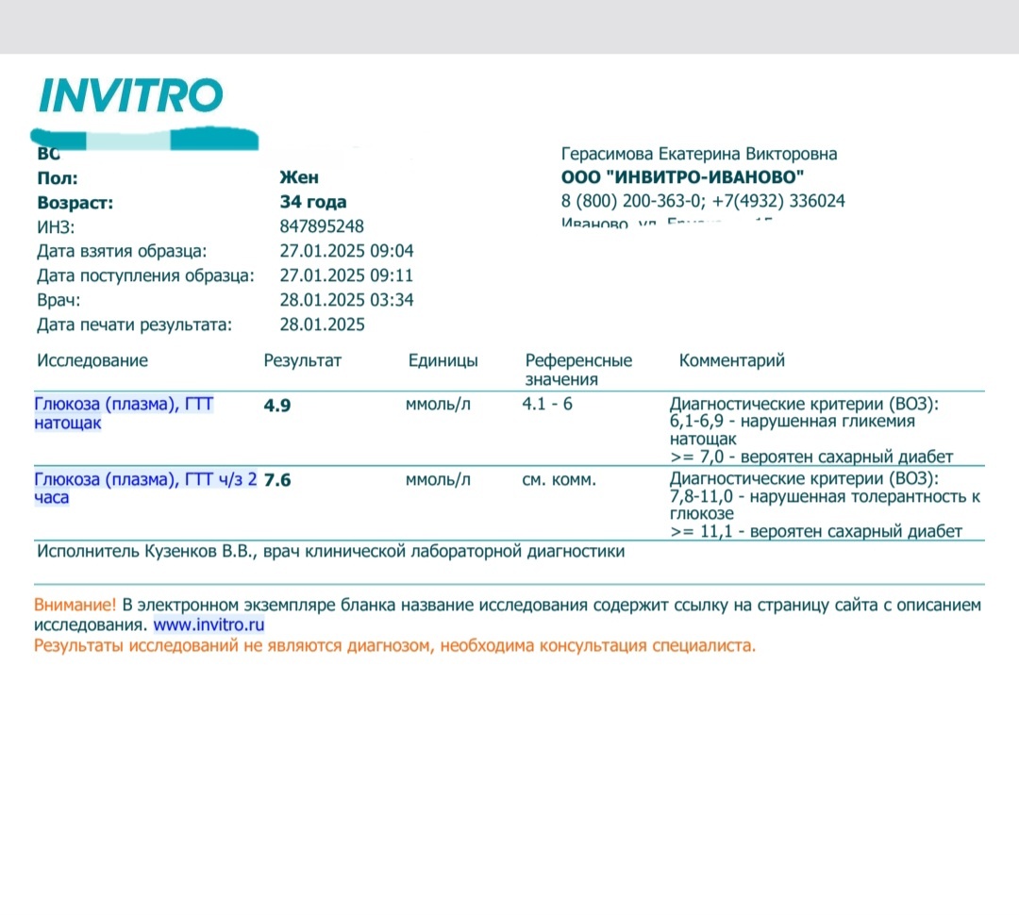This screenshot has height=915, width=1019.
Task: Click sample collection date '27.01.2025 09:04'
Action: (346, 251)
